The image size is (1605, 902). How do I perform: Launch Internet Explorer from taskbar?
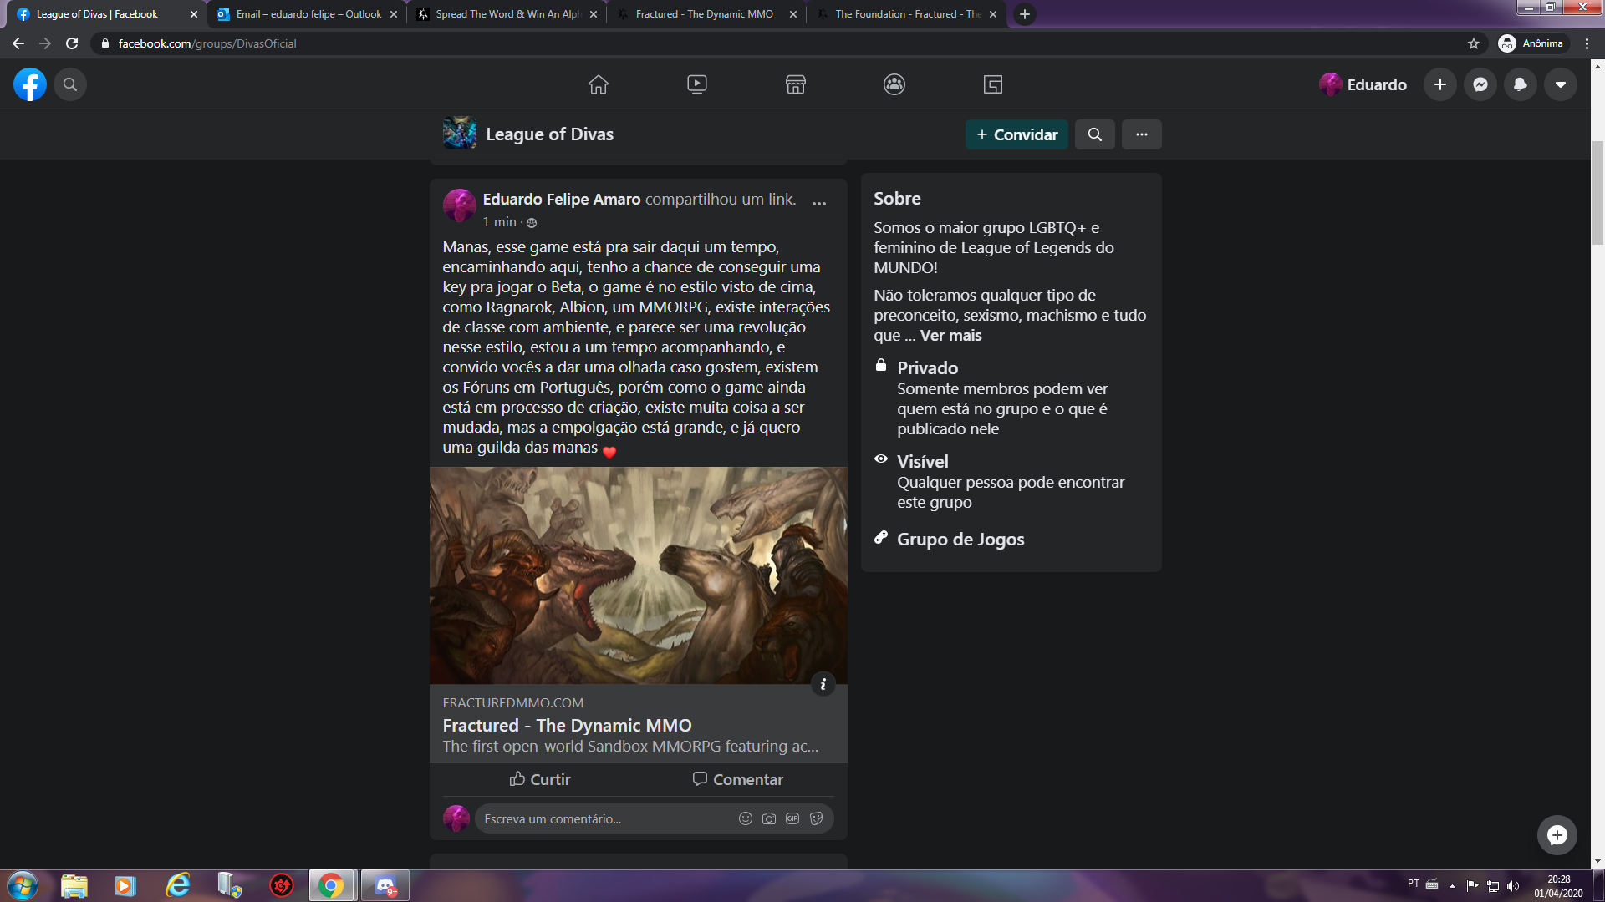tap(178, 885)
